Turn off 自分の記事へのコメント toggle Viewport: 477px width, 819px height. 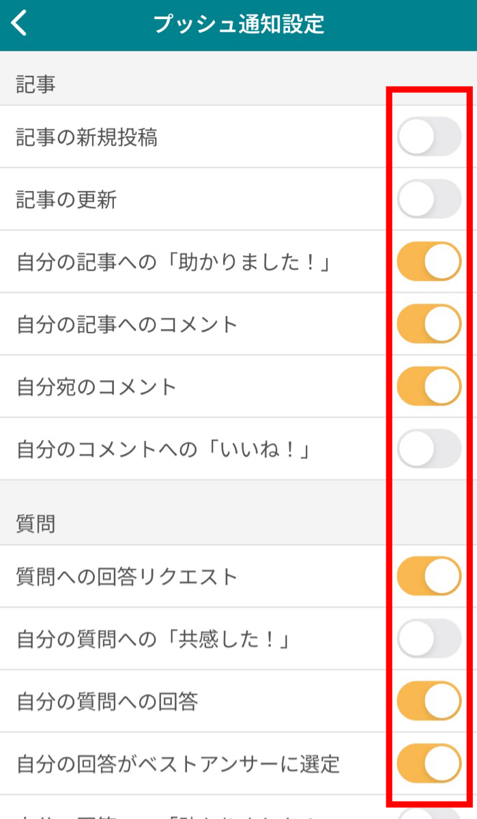tap(429, 324)
